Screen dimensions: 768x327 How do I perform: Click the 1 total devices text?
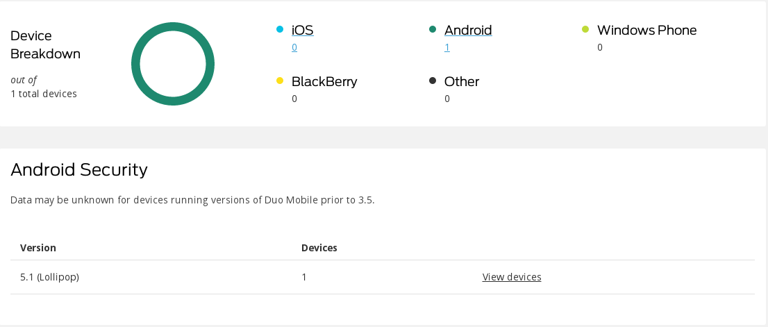pos(44,94)
